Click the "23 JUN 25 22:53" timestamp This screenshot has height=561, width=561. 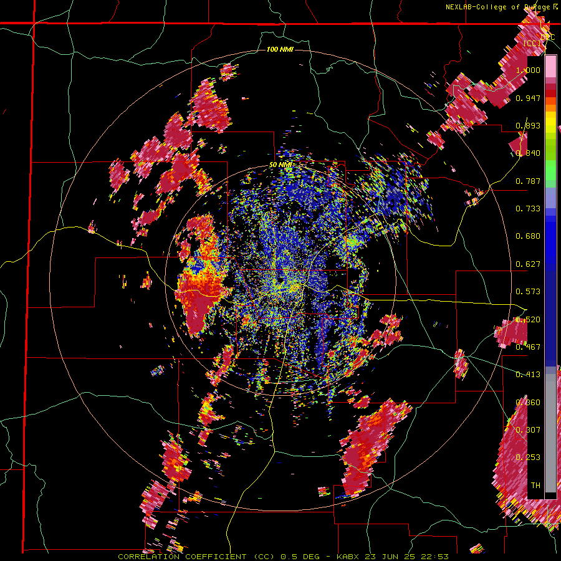coord(407,557)
